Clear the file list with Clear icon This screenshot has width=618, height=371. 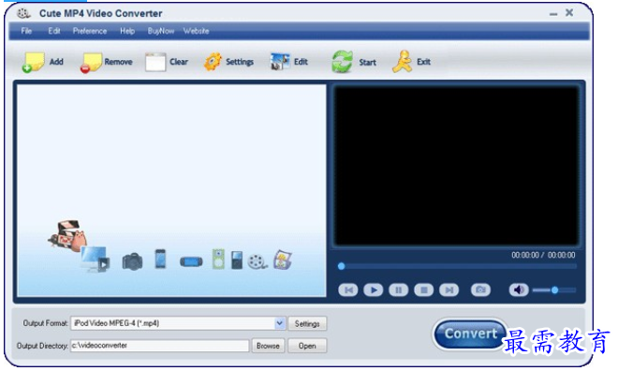(155, 62)
